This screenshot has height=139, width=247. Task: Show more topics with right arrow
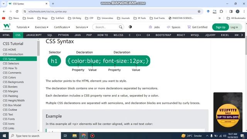click(x=242, y=35)
